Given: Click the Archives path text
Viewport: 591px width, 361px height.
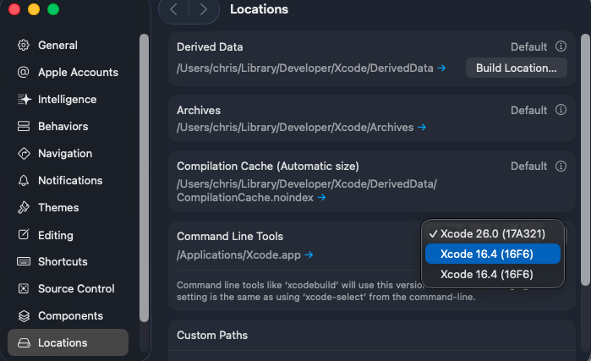Looking at the screenshot, I should point(295,128).
